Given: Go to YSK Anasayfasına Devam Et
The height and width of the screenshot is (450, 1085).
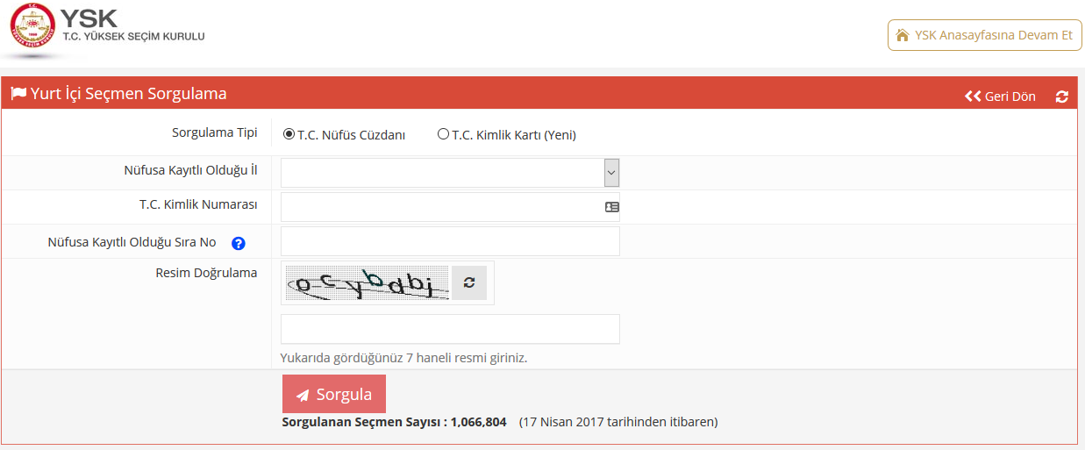Looking at the screenshot, I should (x=985, y=35).
